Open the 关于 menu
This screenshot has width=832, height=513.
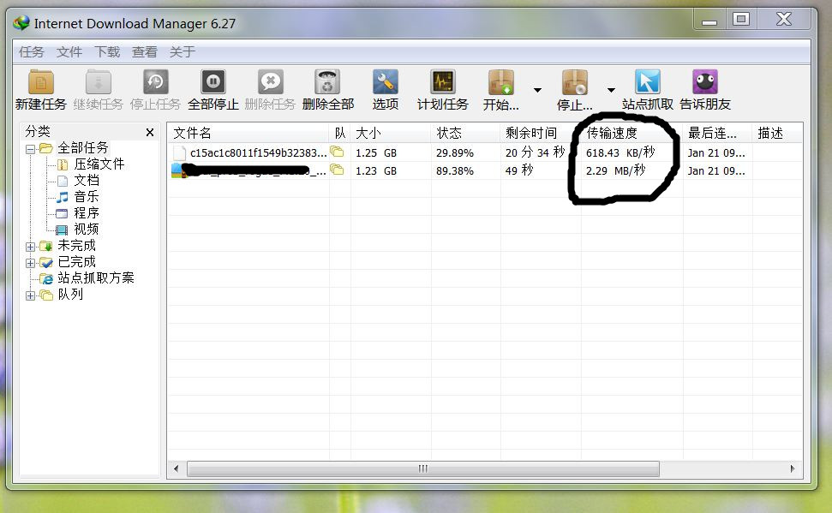[182, 52]
